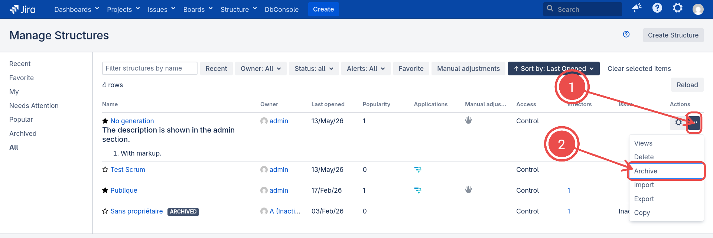The image size is (713, 238).
Task: Open the Publique structure link
Action: coord(124,190)
